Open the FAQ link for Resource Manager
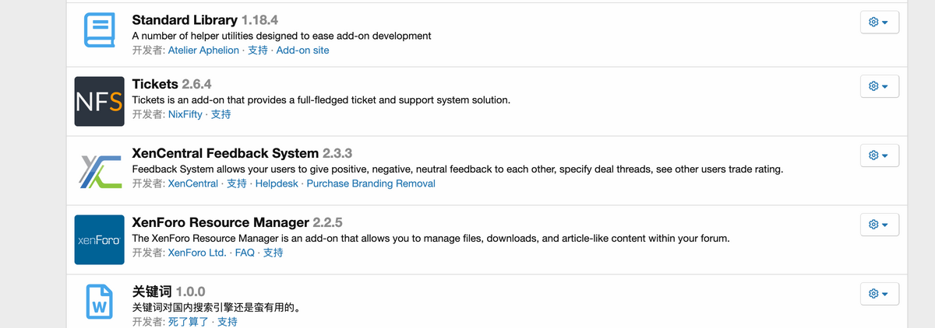The image size is (935, 328). [245, 253]
